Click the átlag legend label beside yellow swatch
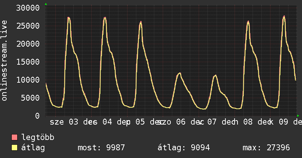The image size is (302, 158). point(33,148)
